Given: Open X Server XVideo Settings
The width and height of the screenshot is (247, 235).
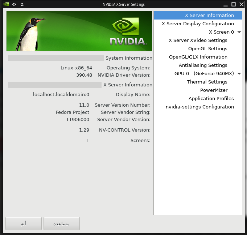Looking at the screenshot, I should click(198, 40).
